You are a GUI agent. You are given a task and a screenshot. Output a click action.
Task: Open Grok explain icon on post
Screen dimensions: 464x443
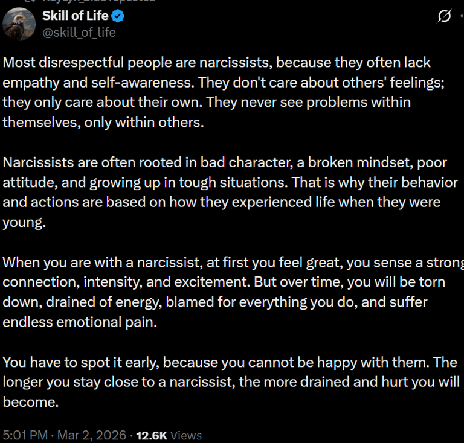tap(444, 16)
